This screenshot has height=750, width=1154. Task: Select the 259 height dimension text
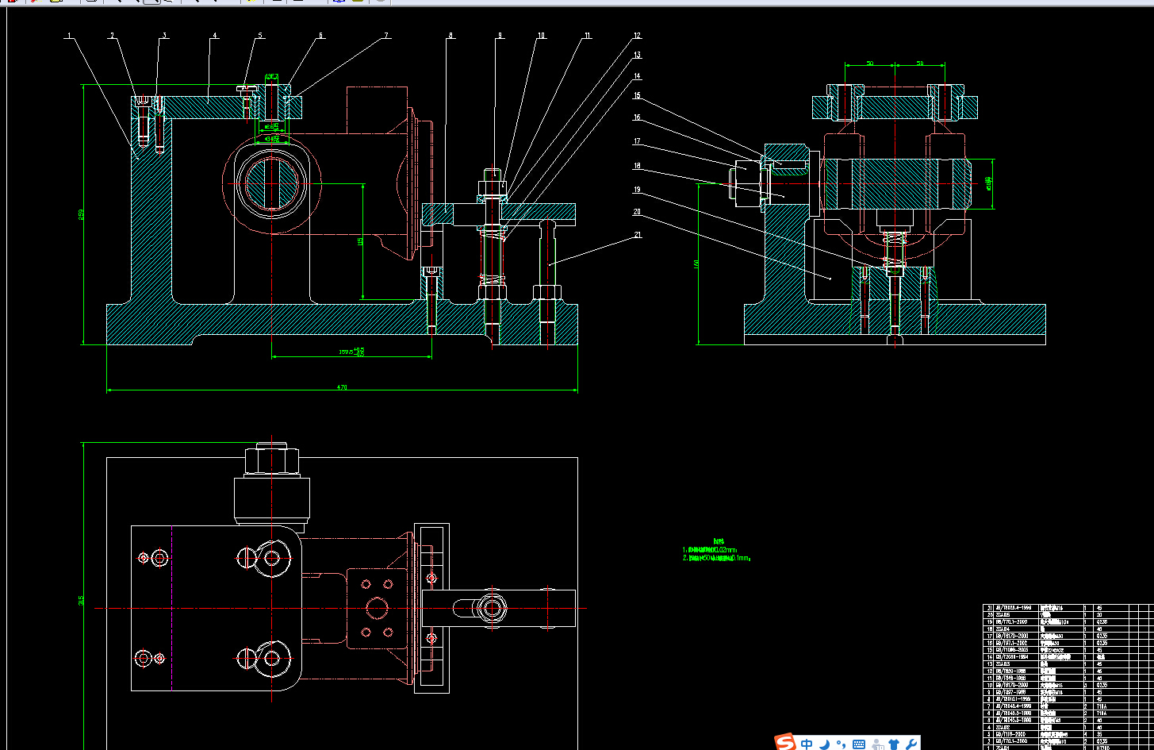pyautogui.click(x=81, y=216)
